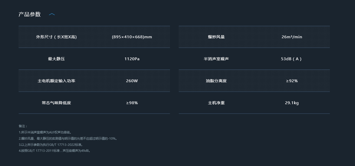This screenshot has height=166, width=355.
Task: Click the 26m³/min airflow value
Action: point(292,37)
